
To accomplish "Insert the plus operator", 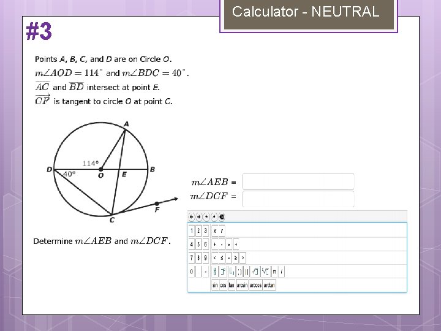I will click(x=214, y=245).
